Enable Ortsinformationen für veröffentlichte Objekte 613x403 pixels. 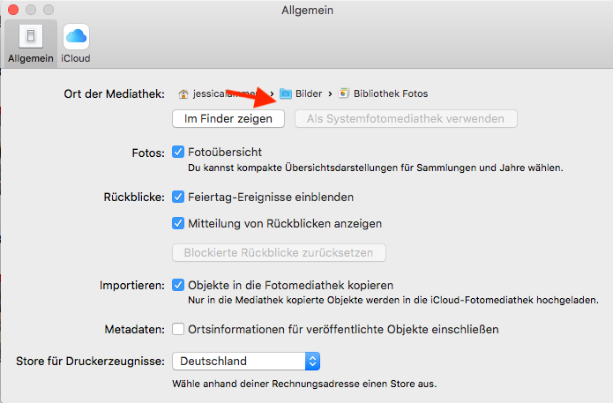click(x=178, y=329)
